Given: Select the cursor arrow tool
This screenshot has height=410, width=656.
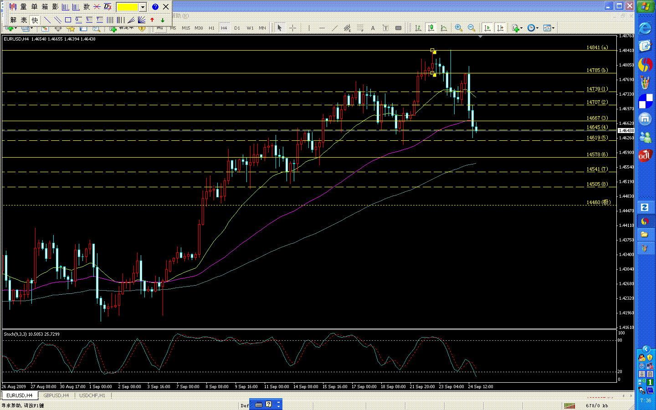Looking at the screenshot, I should [x=280, y=28].
